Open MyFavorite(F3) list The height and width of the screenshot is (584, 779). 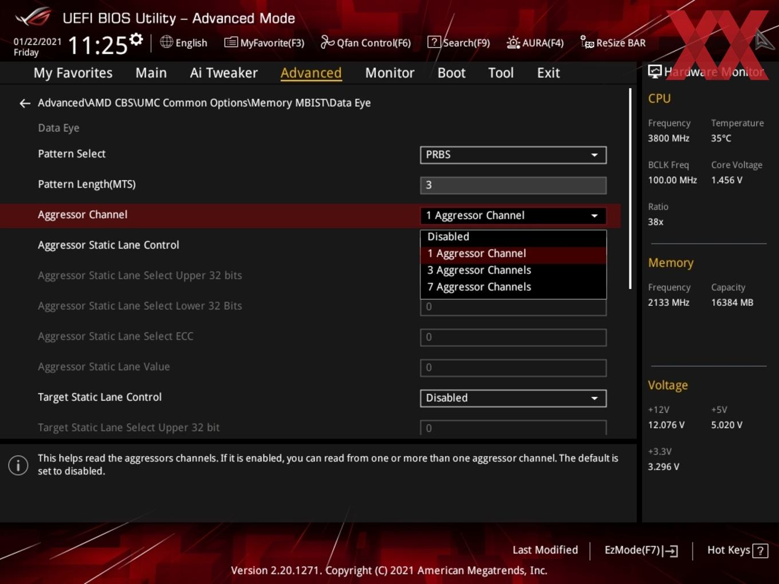pos(264,42)
